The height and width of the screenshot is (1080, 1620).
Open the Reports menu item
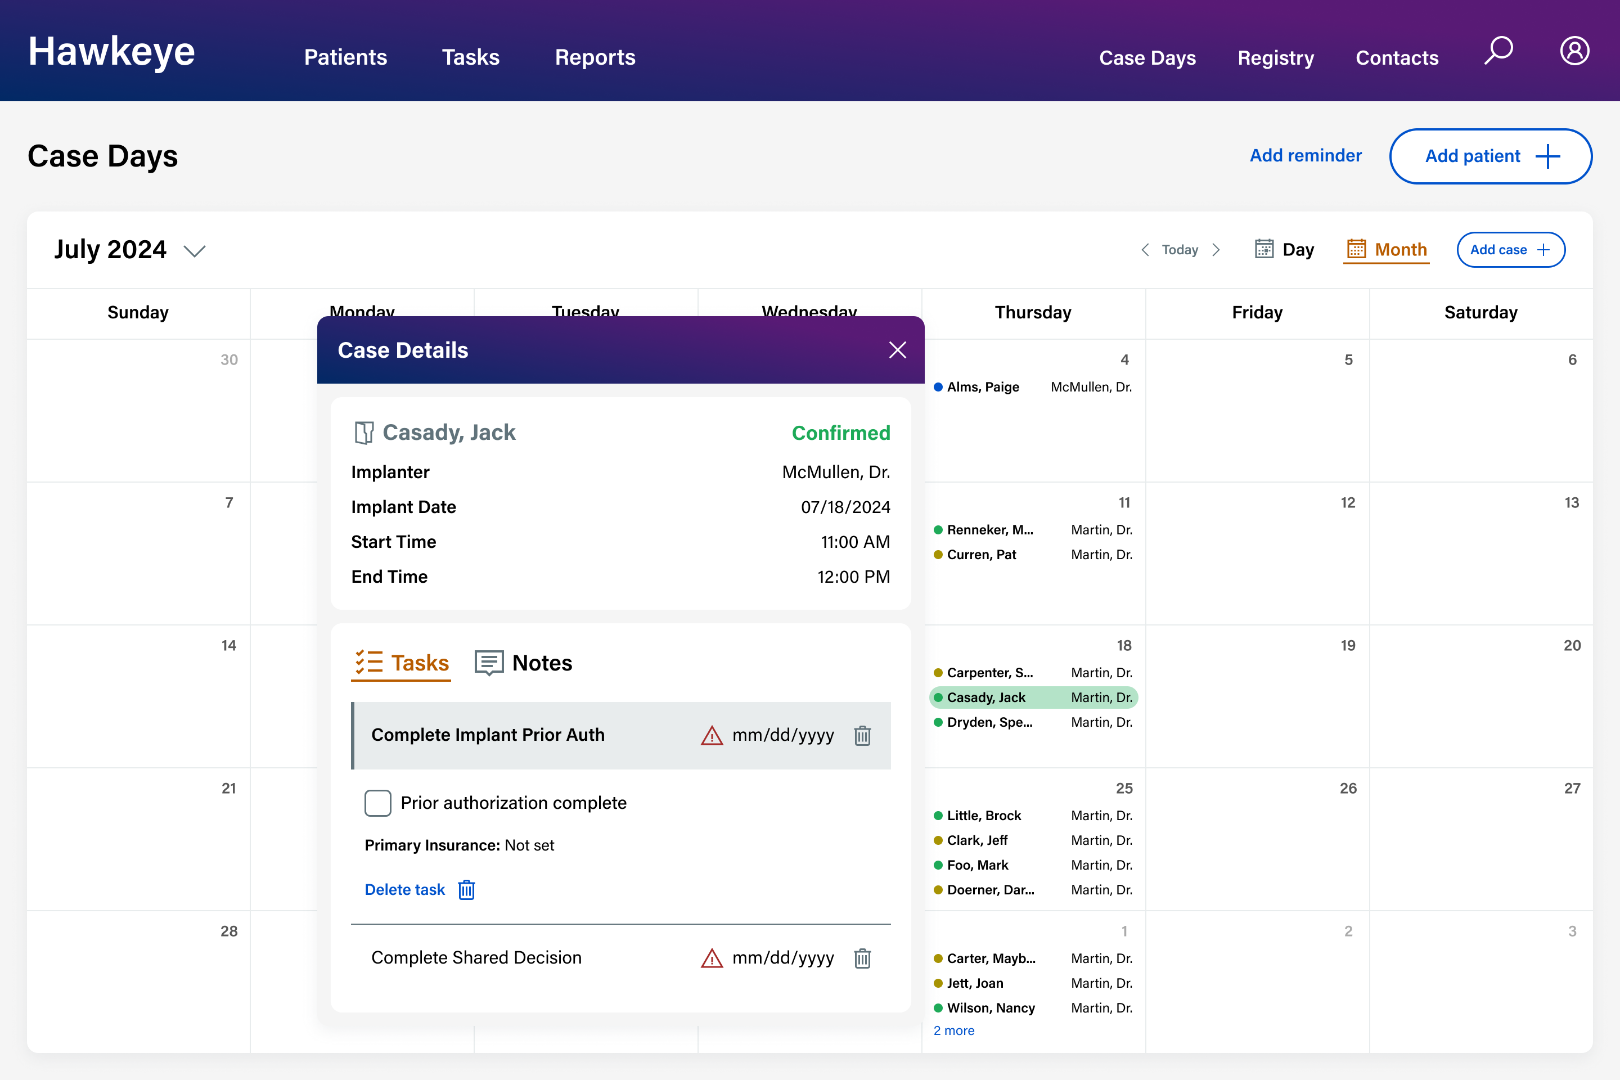click(x=595, y=57)
